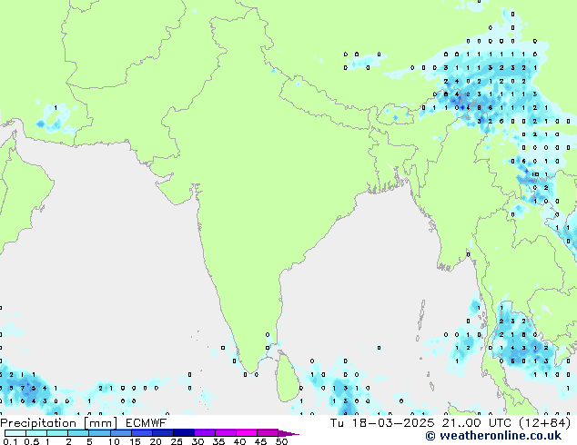Click the '25' legend scale label
This screenshot has height=445, width=577.
tap(177, 441)
